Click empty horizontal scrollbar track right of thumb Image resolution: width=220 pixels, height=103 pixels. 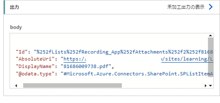tap(162, 86)
